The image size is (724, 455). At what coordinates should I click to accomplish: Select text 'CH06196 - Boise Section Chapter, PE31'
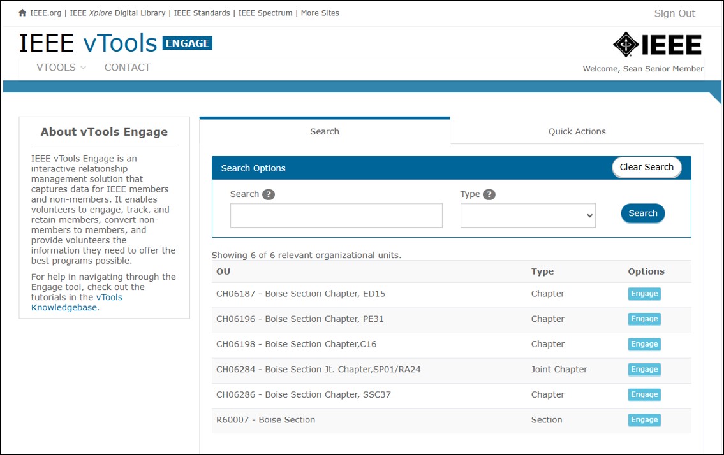(300, 319)
